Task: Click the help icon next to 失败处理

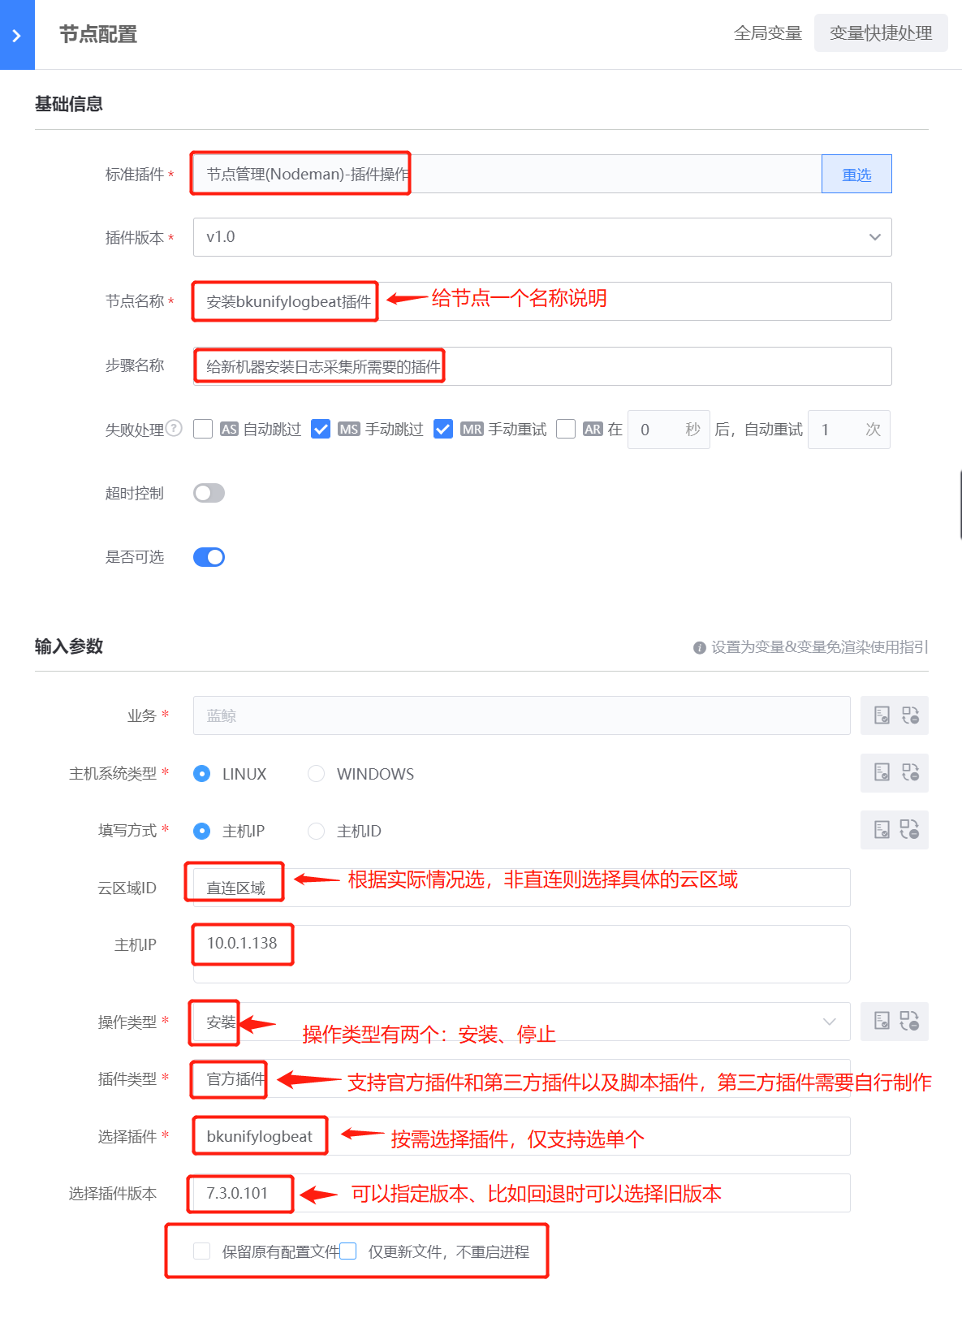Action: point(174,428)
